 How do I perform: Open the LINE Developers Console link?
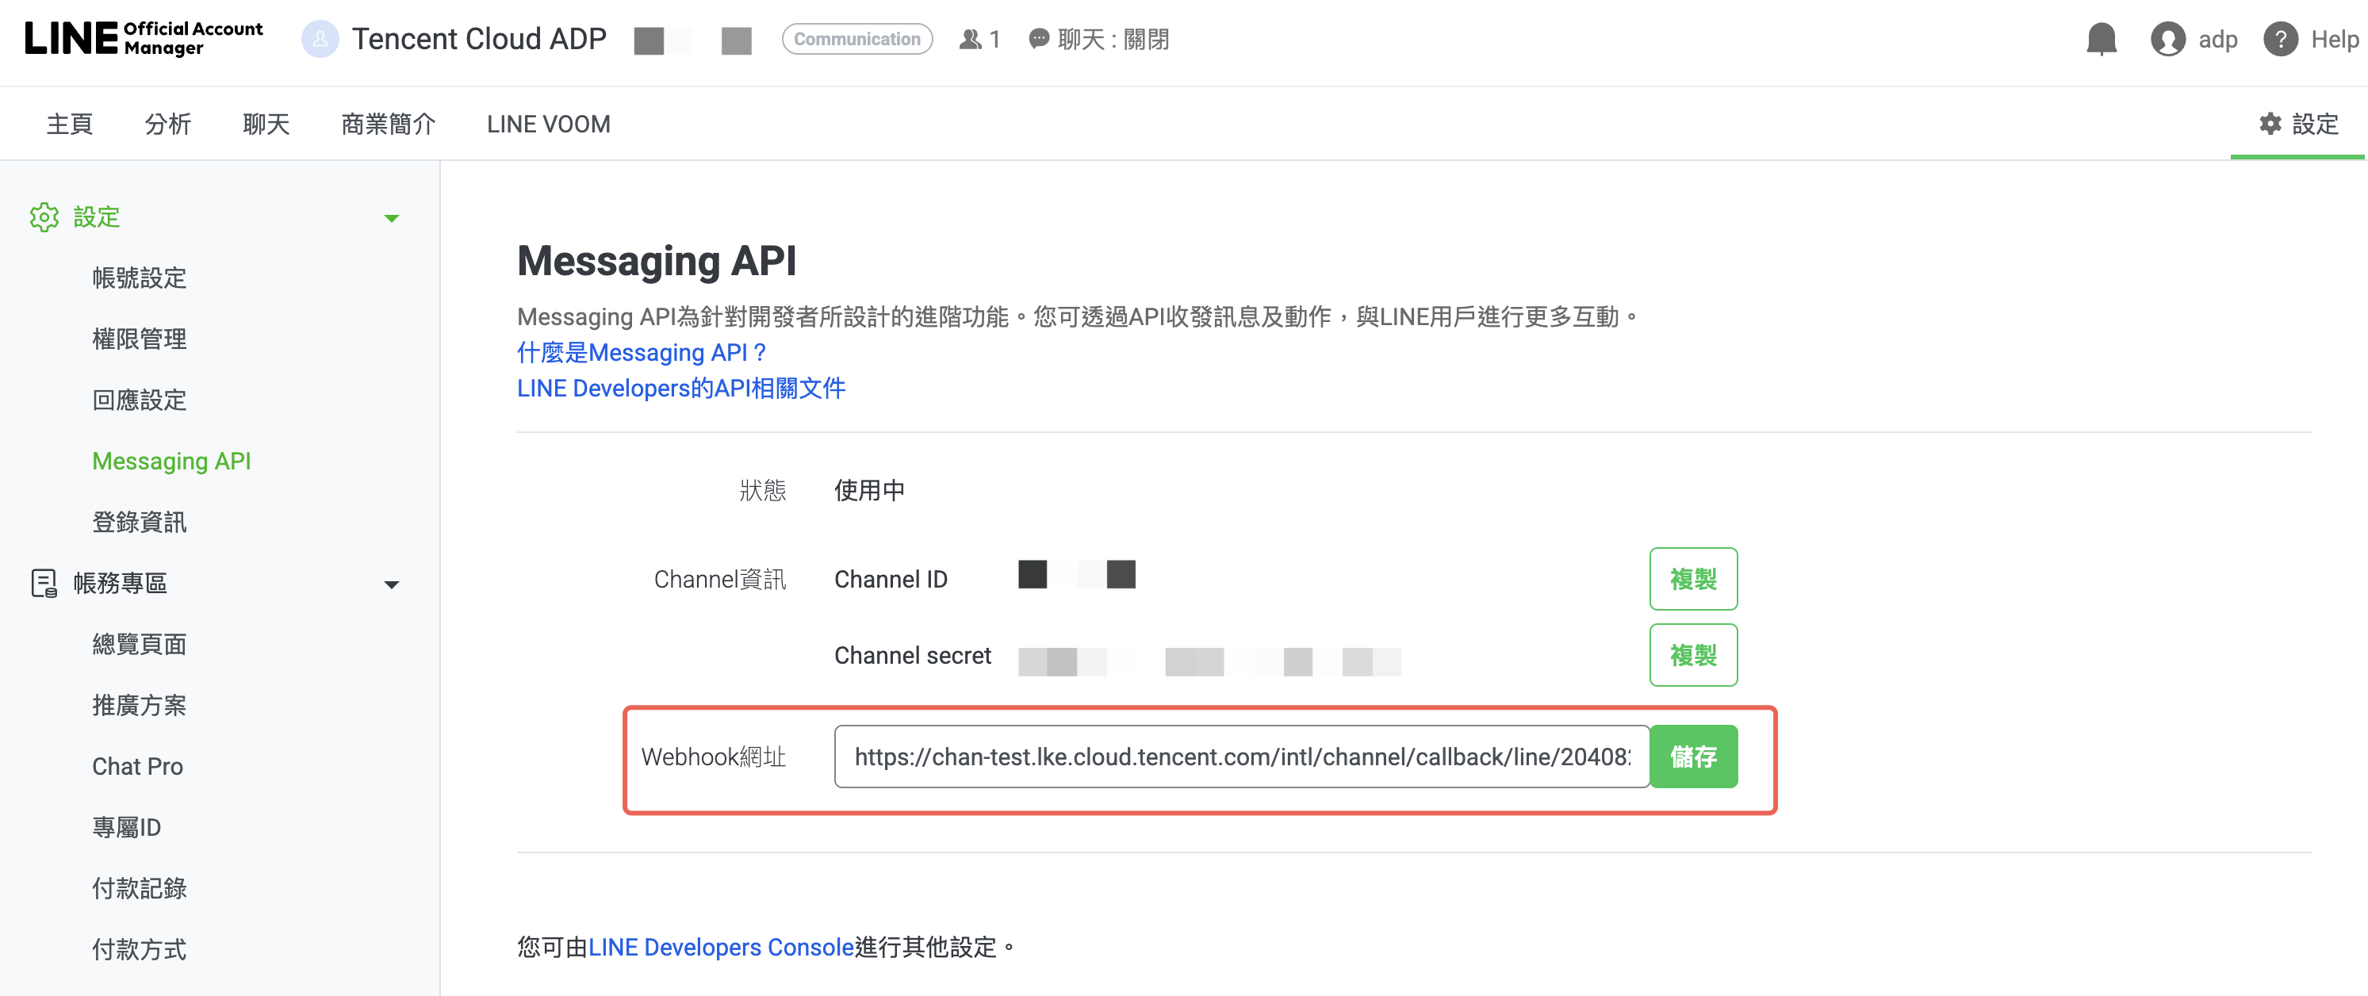[721, 948]
